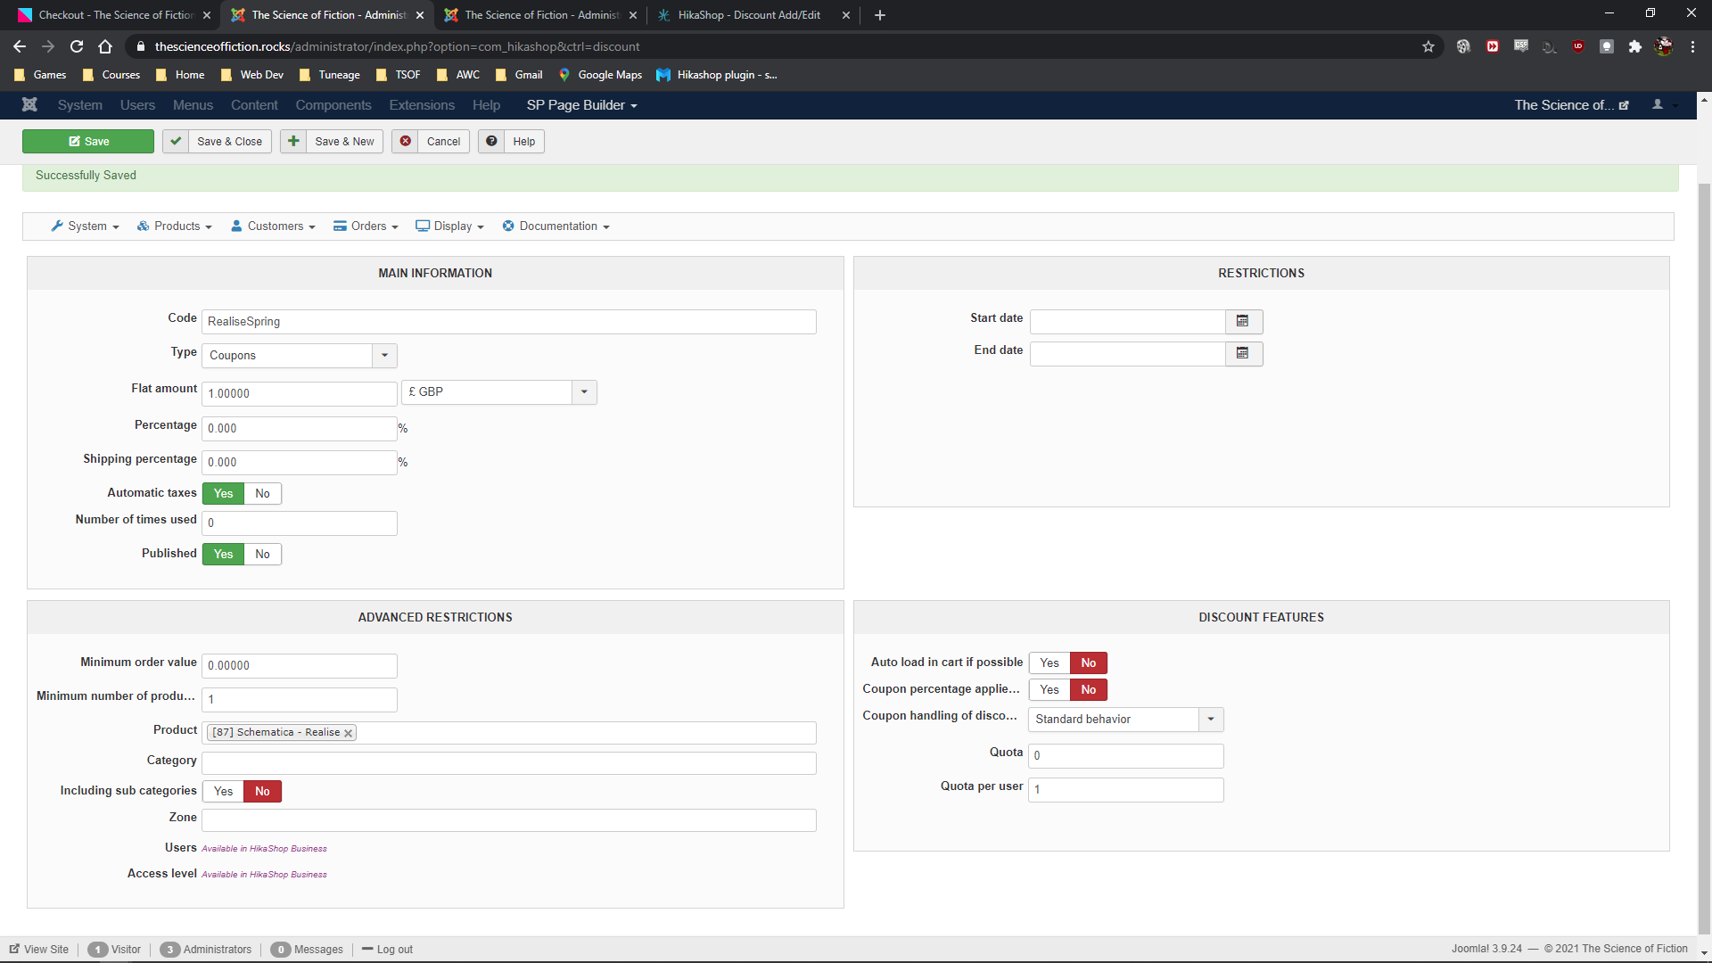The image size is (1712, 963).
Task: Click the Joomla logo icon
Action: point(29,105)
